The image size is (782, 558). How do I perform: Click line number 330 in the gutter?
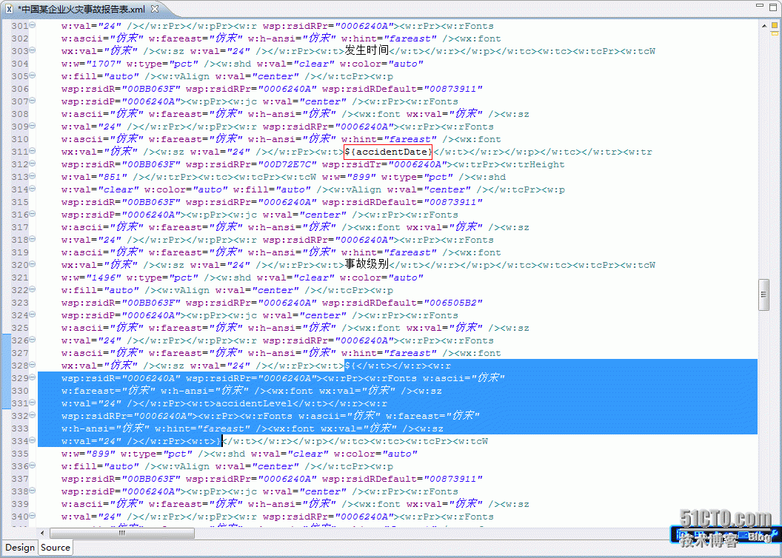pos(20,391)
